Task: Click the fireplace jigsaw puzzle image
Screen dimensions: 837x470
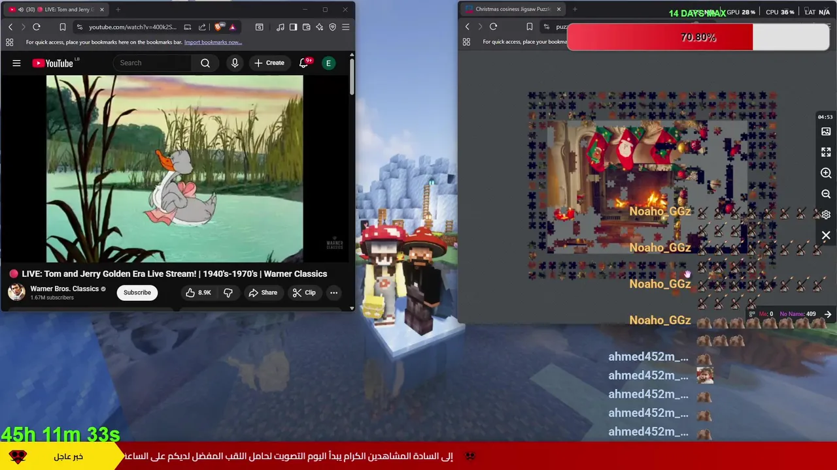Action: coord(647,186)
